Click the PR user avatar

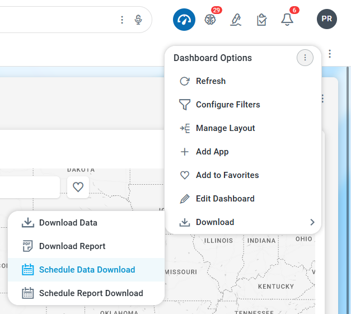pyautogui.click(x=327, y=19)
